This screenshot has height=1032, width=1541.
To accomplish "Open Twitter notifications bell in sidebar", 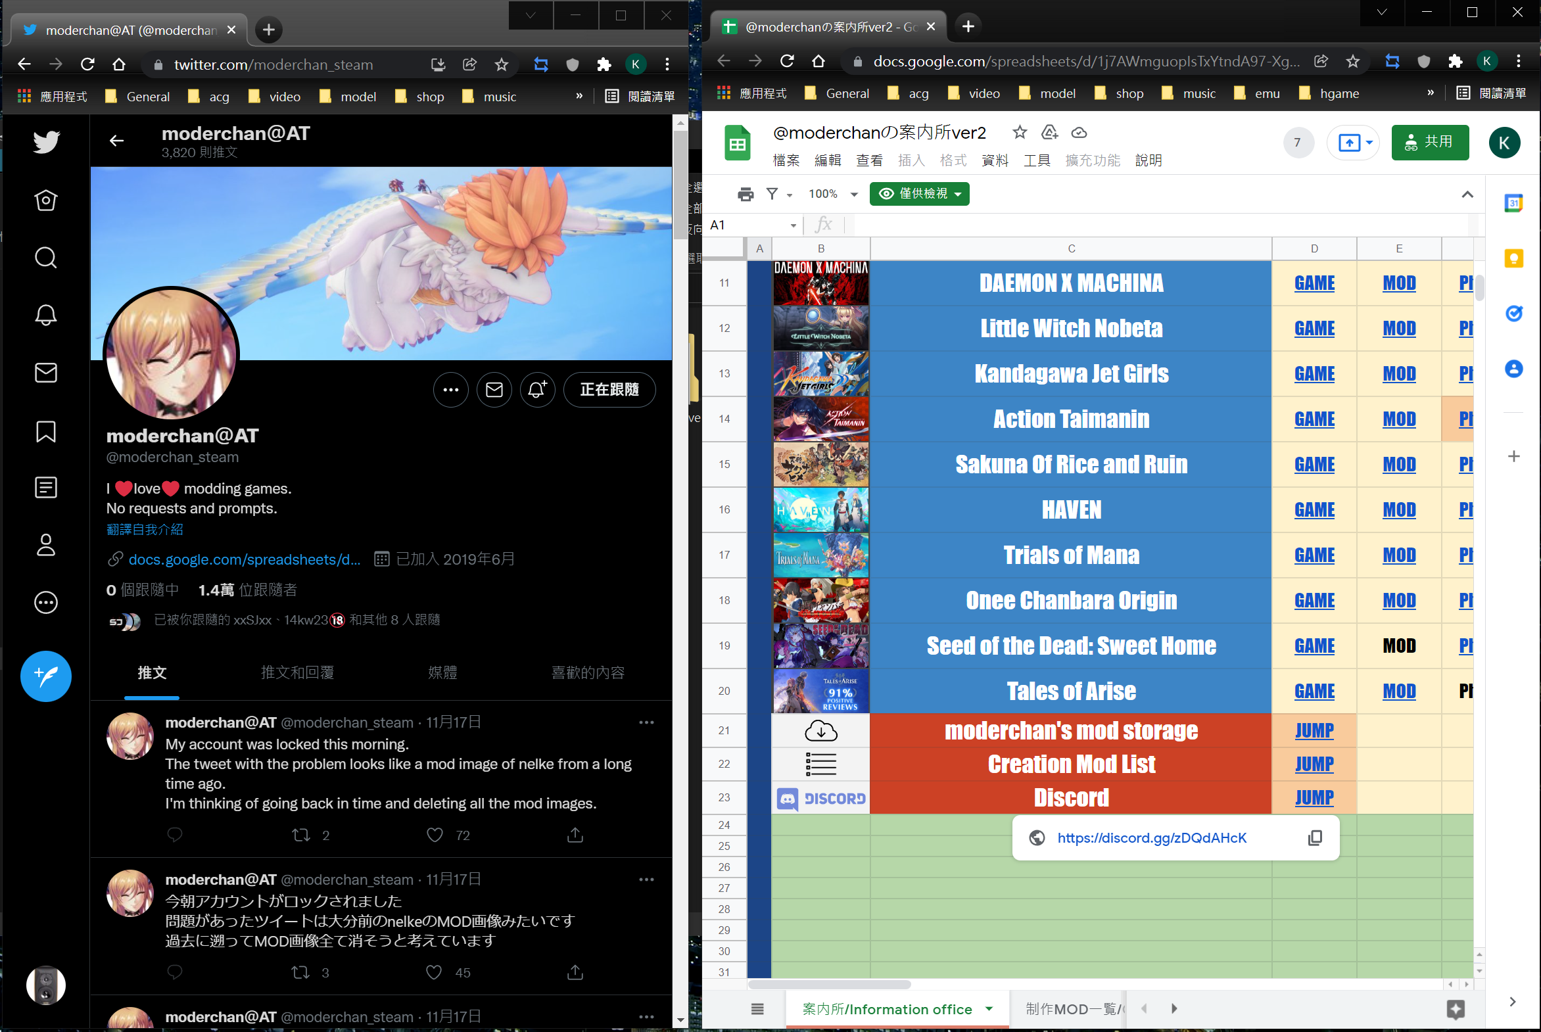I will coord(45,316).
